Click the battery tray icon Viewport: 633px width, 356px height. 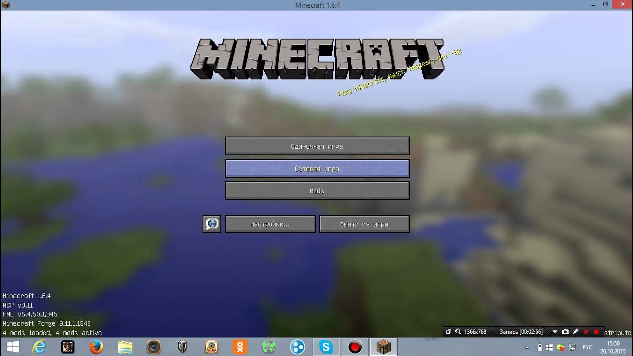540,347
